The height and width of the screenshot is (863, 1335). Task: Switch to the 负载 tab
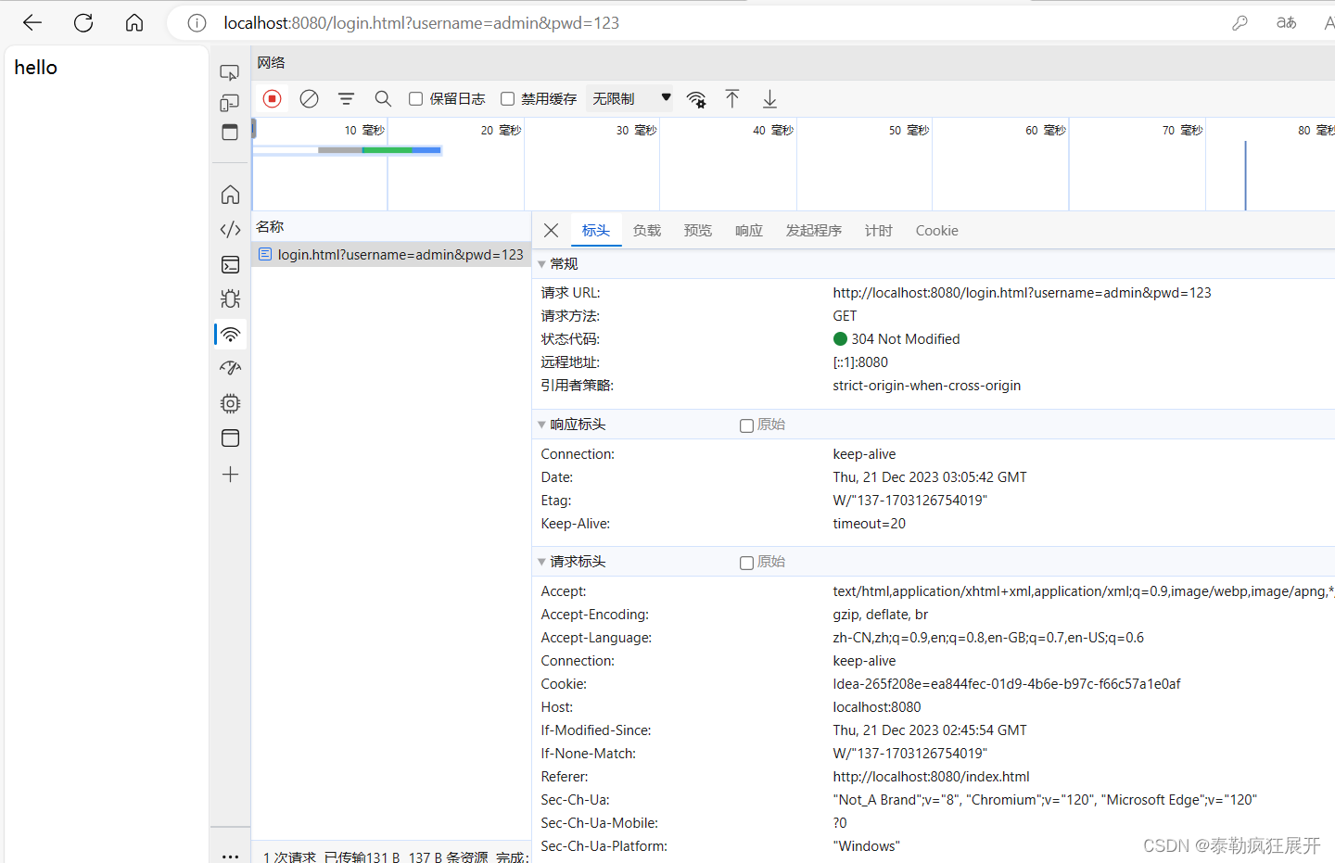point(646,230)
